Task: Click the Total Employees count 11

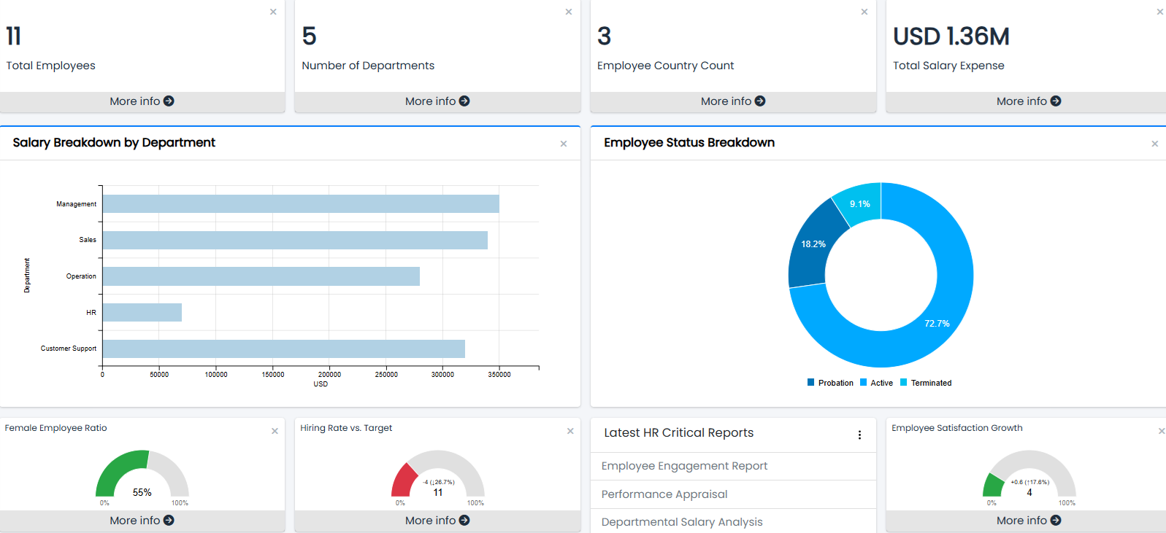Action: tap(14, 36)
